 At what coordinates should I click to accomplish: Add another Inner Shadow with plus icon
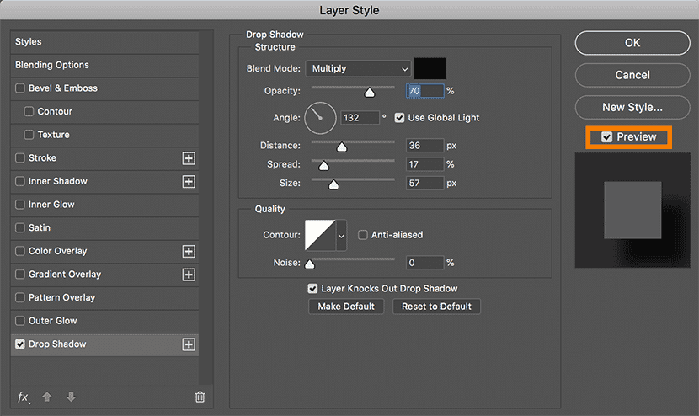point(189,182)
